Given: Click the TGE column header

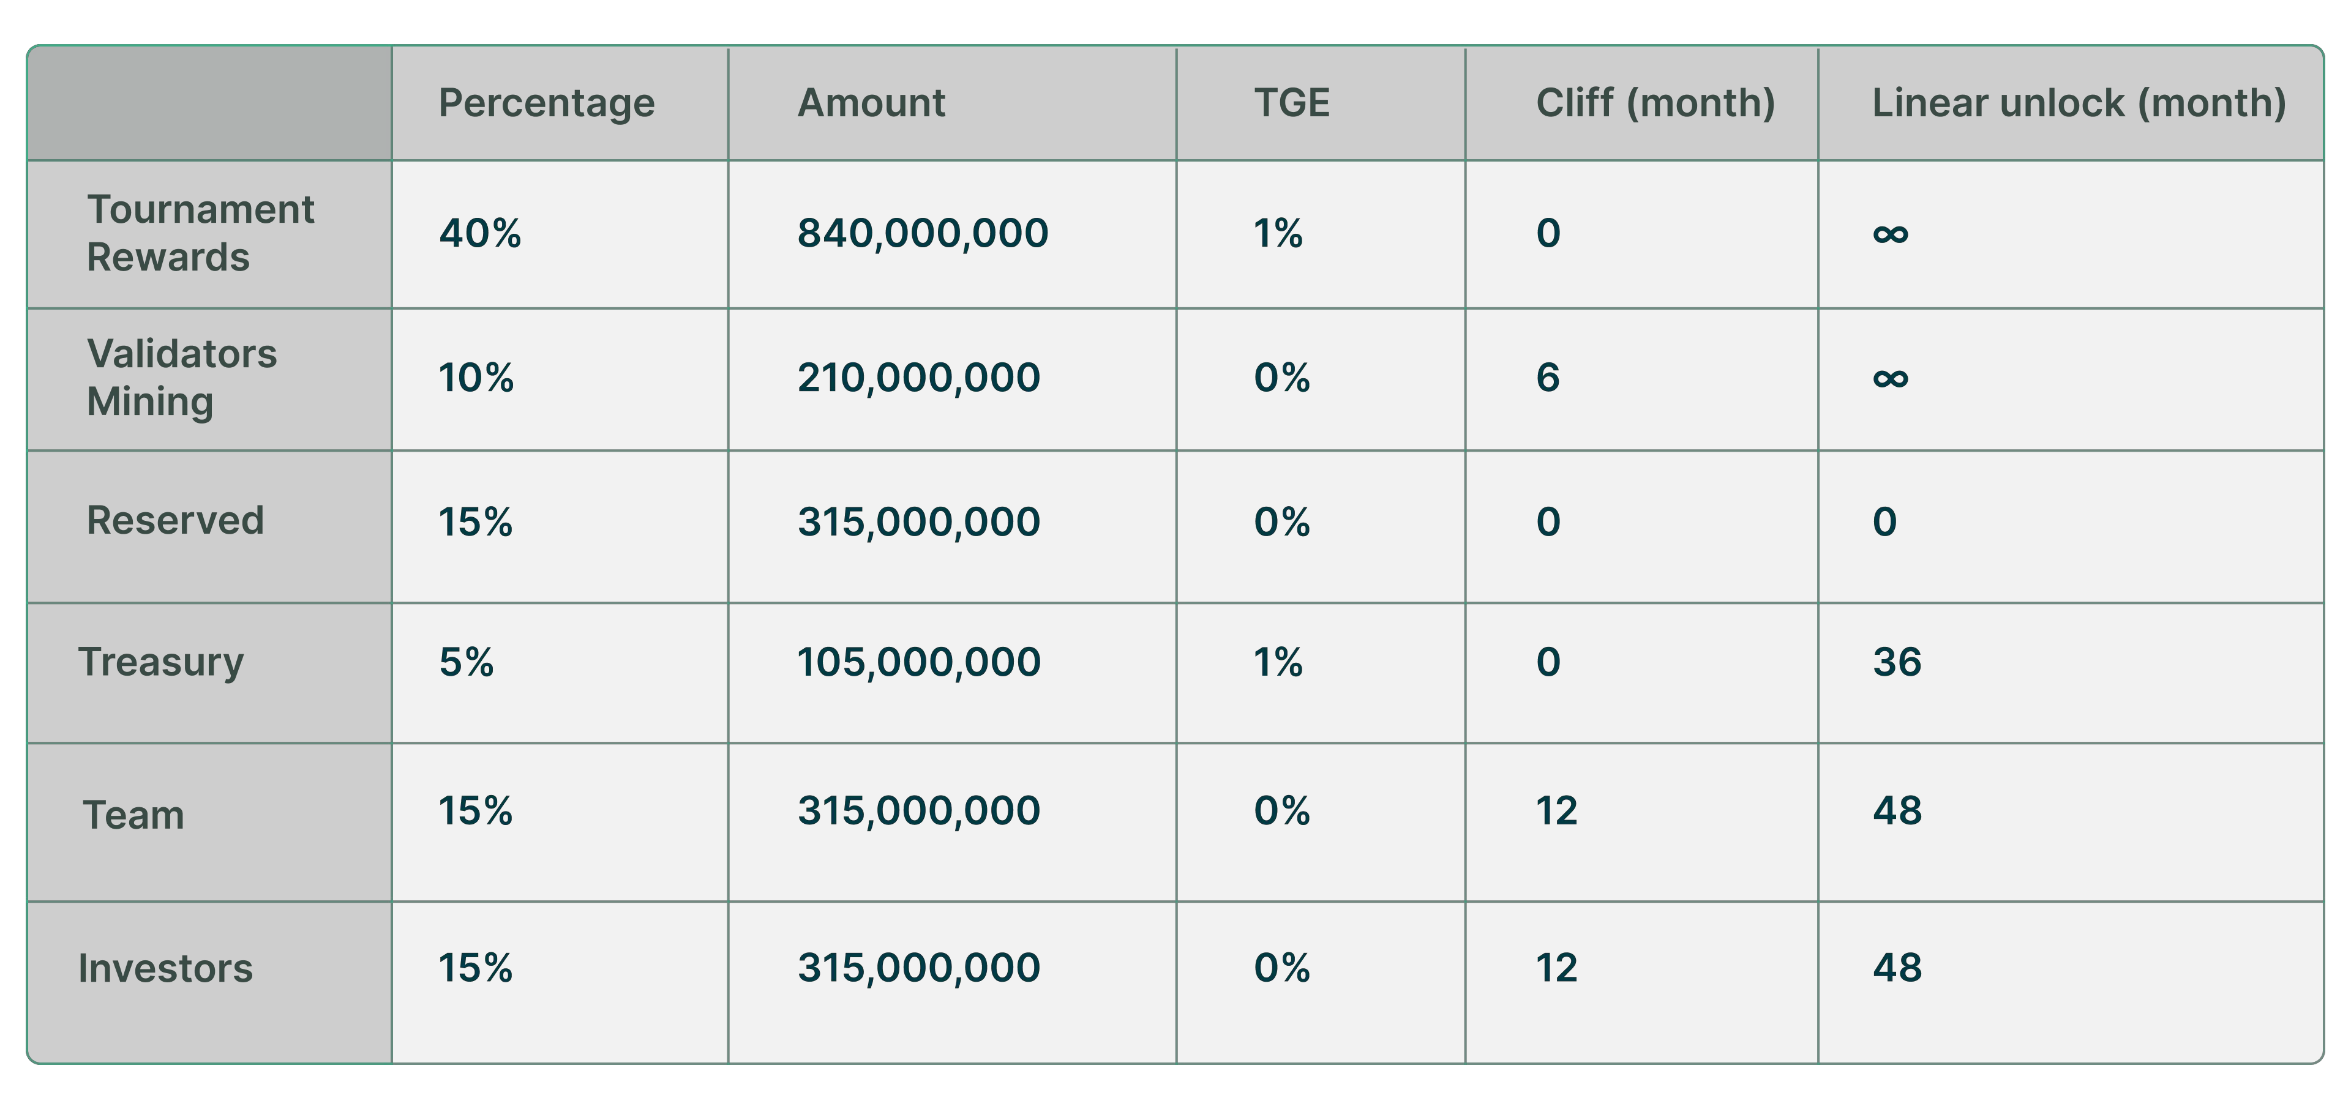Looking at the screenshot, I should point(1291,103).
